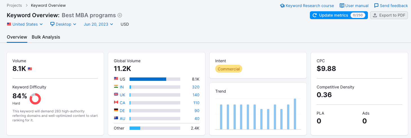The width and height of the screenshot is (411, 138).
Task: Click the UK country link
Action: pos(123,95)
